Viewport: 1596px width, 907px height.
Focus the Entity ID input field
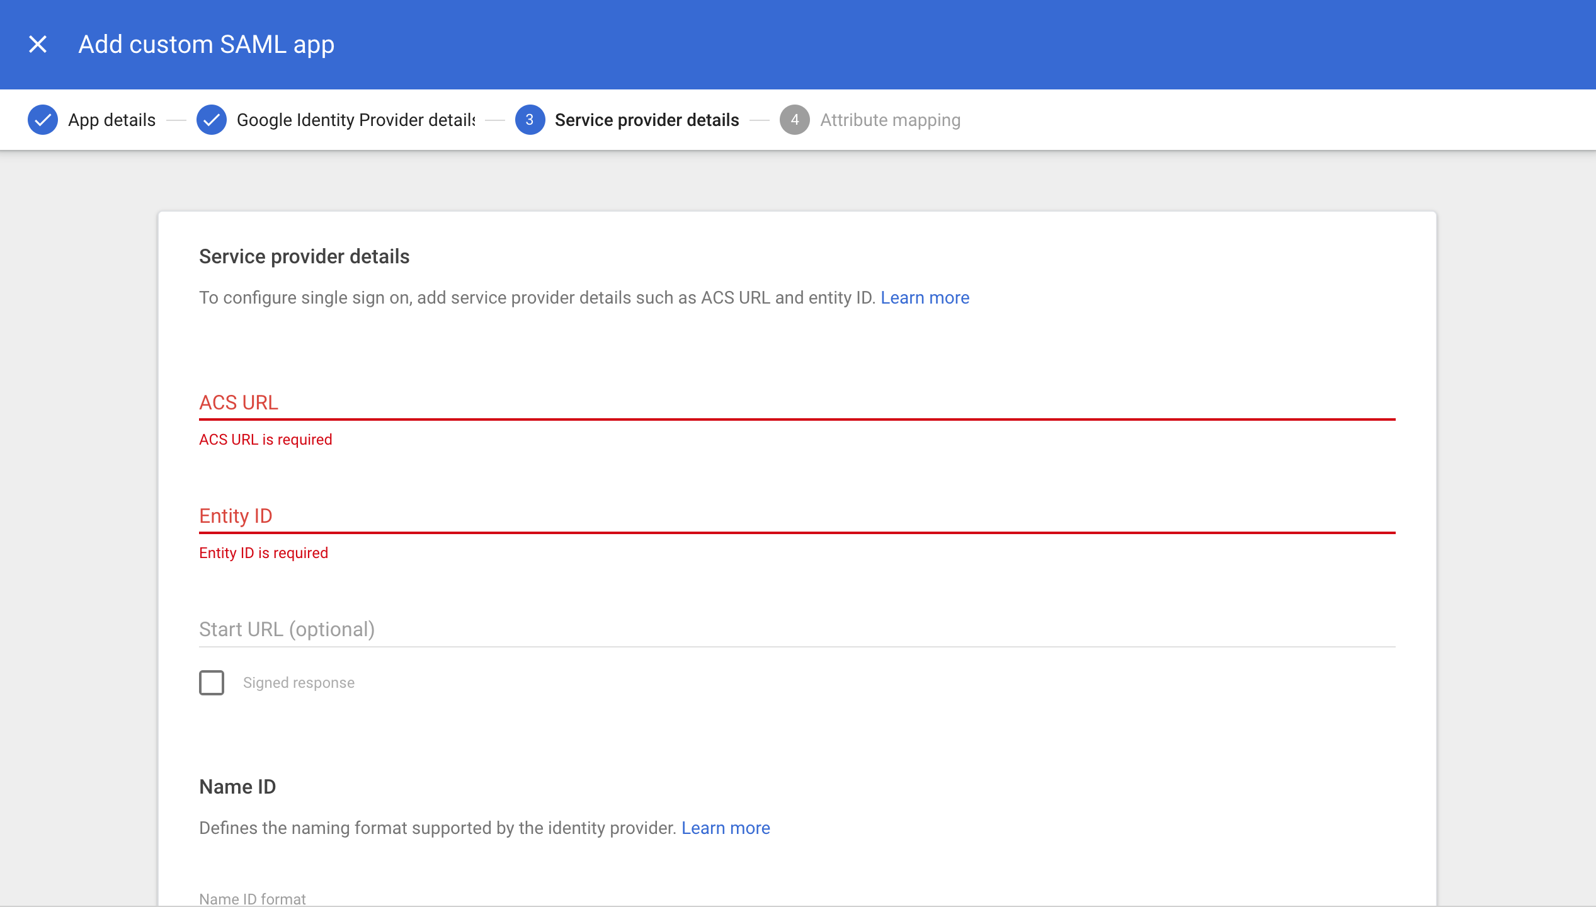[x=797, y=516]
